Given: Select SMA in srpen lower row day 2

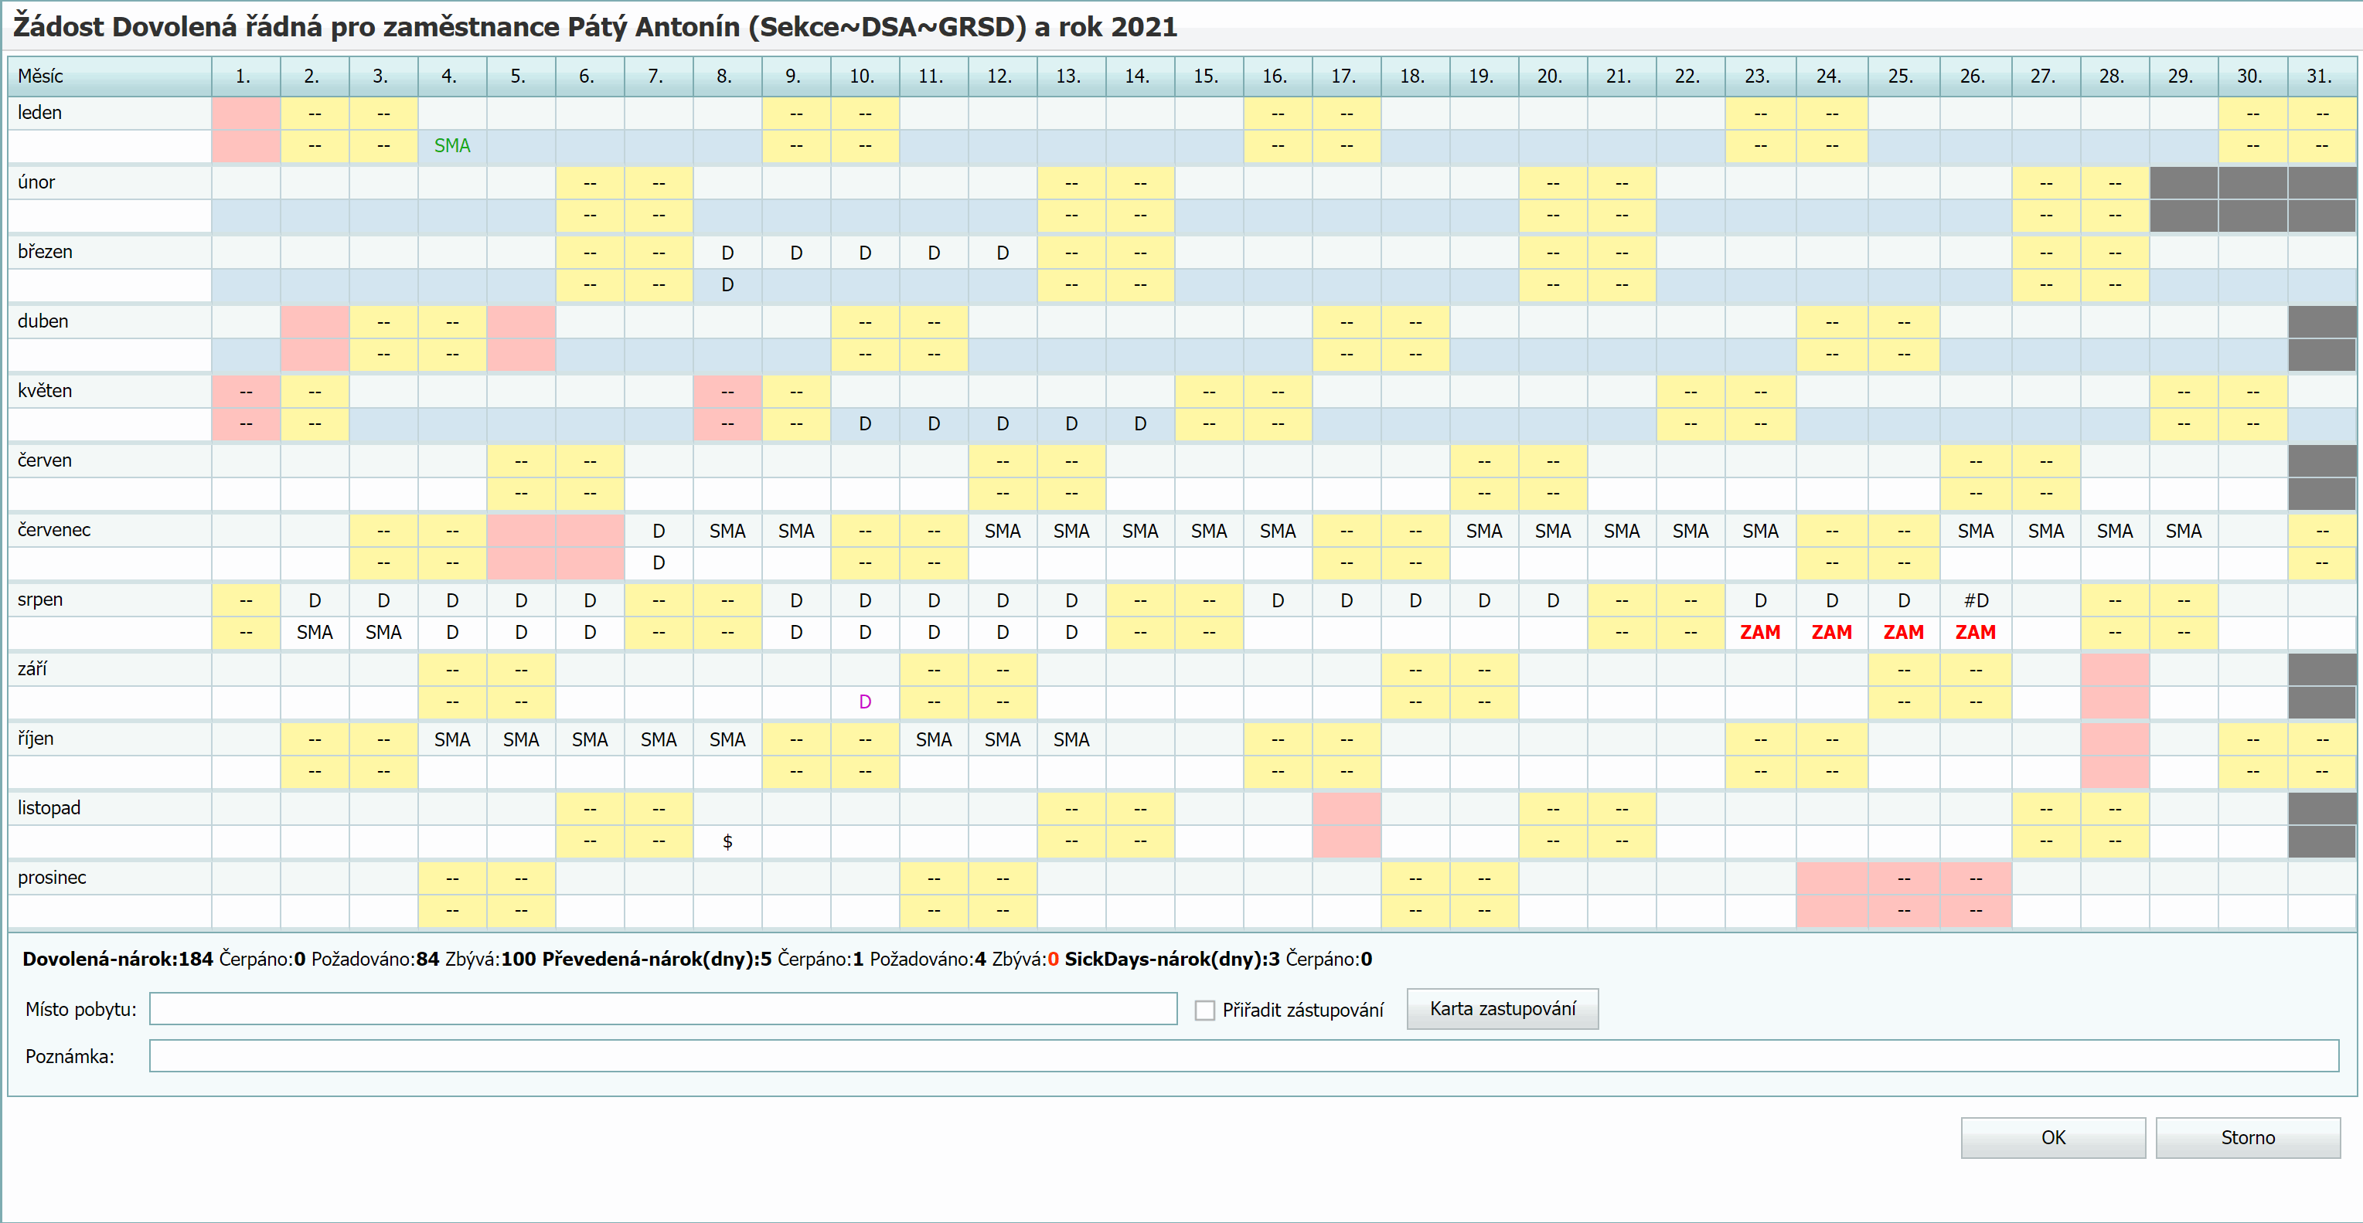Looking at the screenshot, I should [315, 633].
